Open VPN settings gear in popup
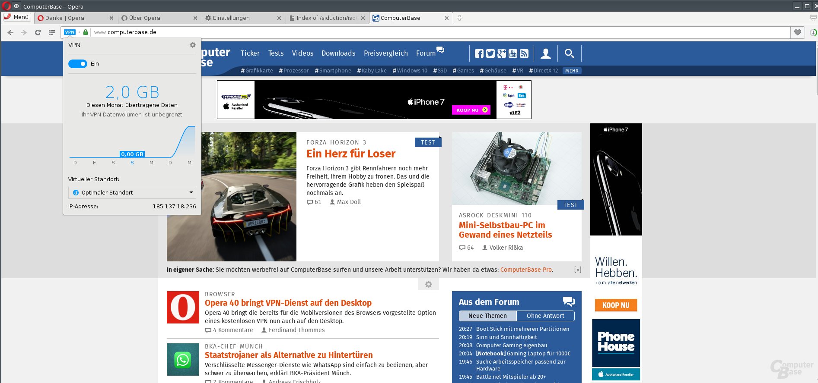Viewport: 818px width, 383px height. click(193, 45)
